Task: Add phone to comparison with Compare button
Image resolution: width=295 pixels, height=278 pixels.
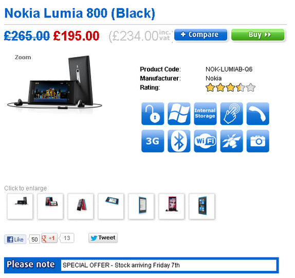Action: (x=201, y=34)
